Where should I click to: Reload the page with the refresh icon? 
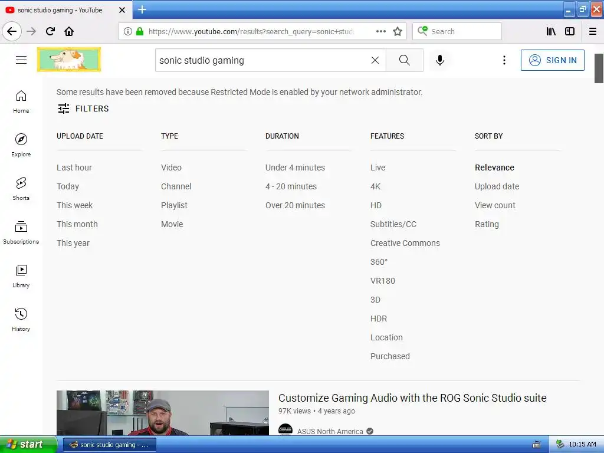(x=50, y=31)
